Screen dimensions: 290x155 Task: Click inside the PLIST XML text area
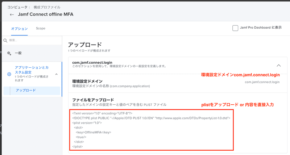pyautogui.click(x=152, y=130)
